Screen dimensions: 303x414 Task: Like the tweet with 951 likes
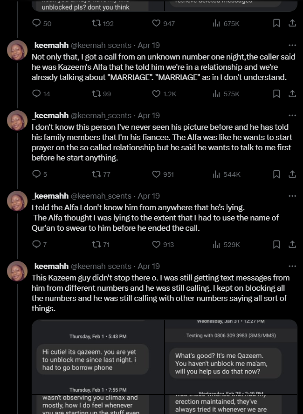point(157,174)
